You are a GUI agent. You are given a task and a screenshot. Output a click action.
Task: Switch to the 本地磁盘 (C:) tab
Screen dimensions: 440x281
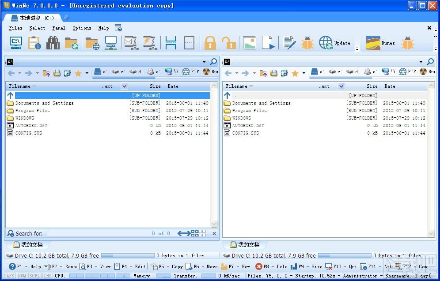33,18
